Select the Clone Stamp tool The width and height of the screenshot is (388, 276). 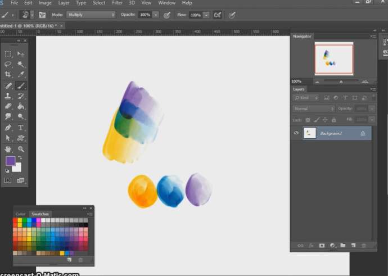point(8,96)
